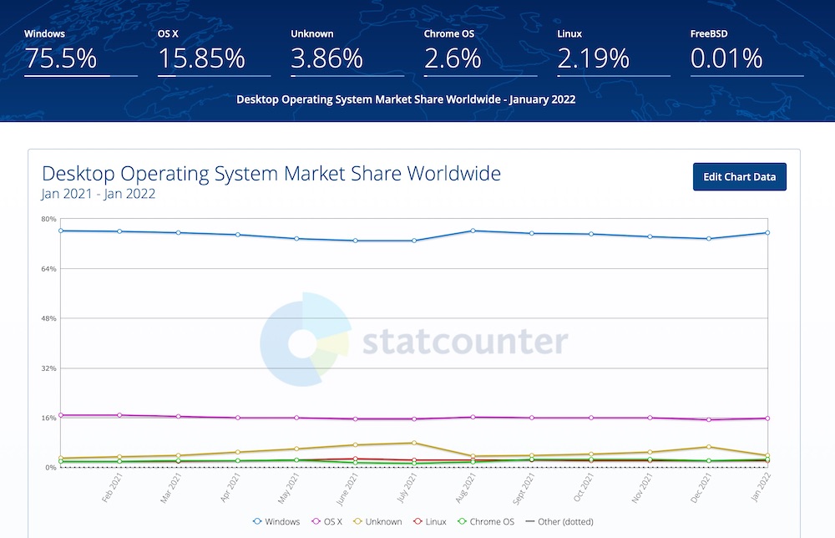Click the OS X data point at Feb 2021
835x538 pixels.
[x=119, y=415]
